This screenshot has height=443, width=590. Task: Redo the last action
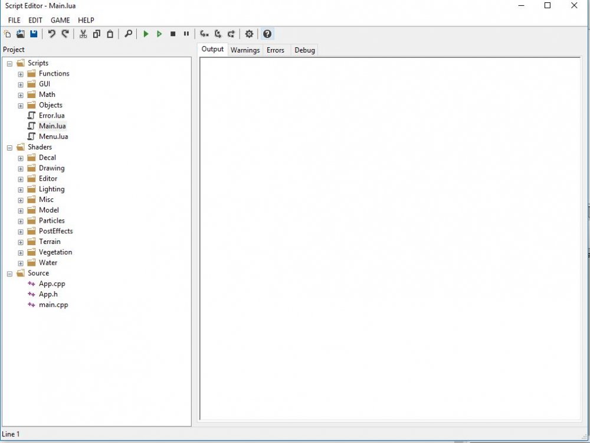point(65,34)
